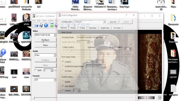Select As Input aspect ratio option
Image resolution: width=181 pixels, height=101 pixels.
pos(63,71)
